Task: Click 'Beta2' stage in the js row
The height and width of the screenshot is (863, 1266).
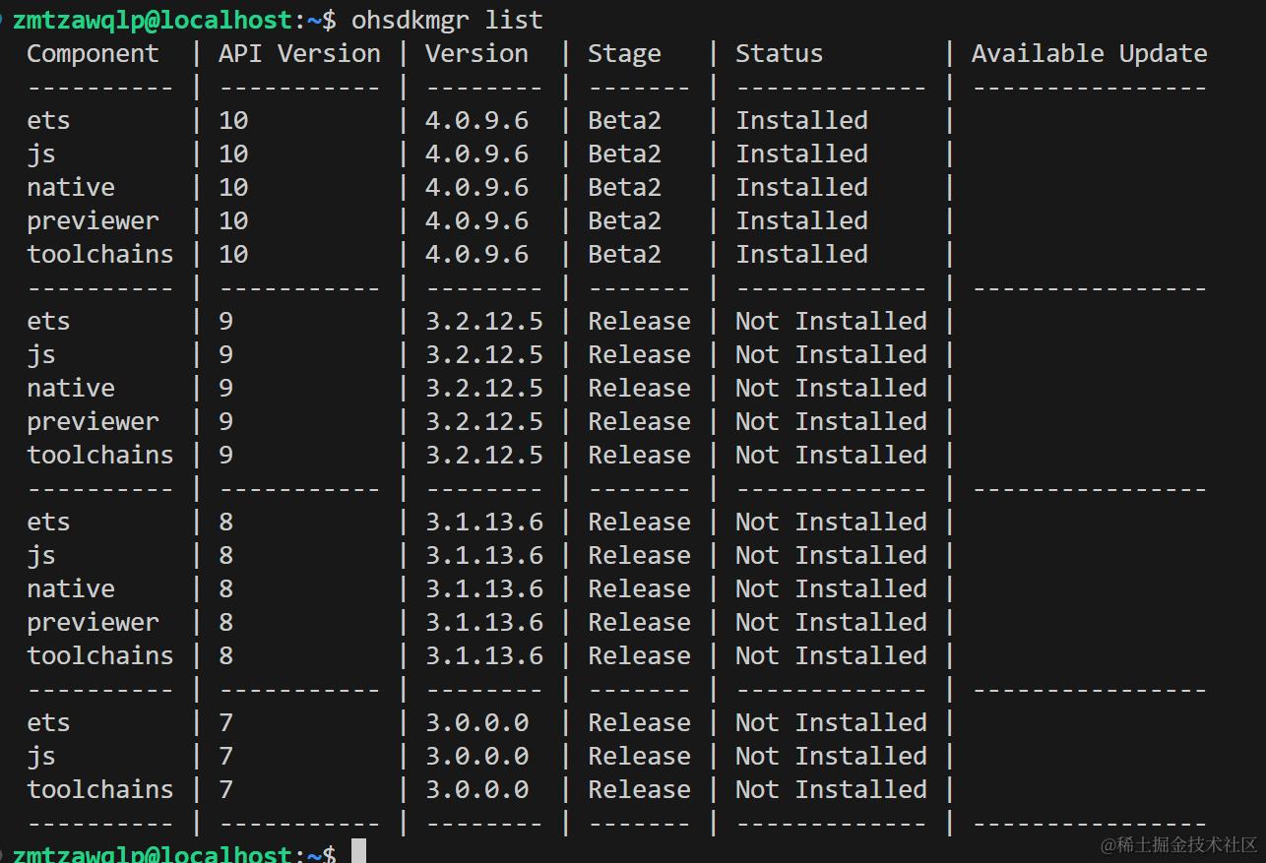Action: point(624,154)
